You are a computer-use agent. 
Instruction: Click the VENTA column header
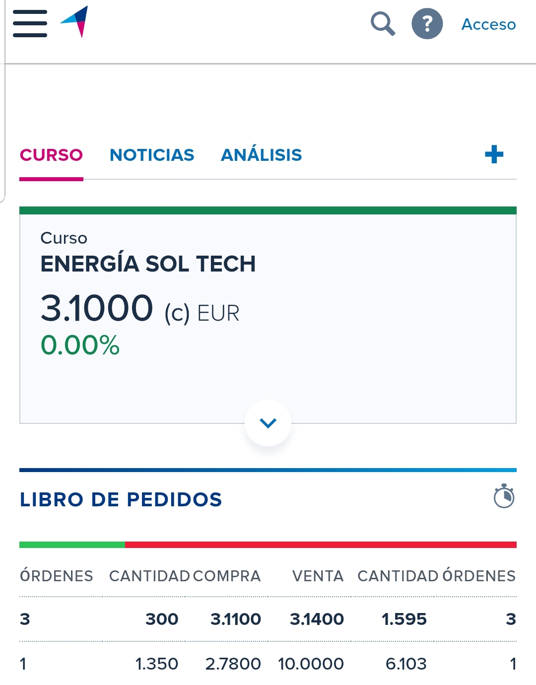coord(318,576)
